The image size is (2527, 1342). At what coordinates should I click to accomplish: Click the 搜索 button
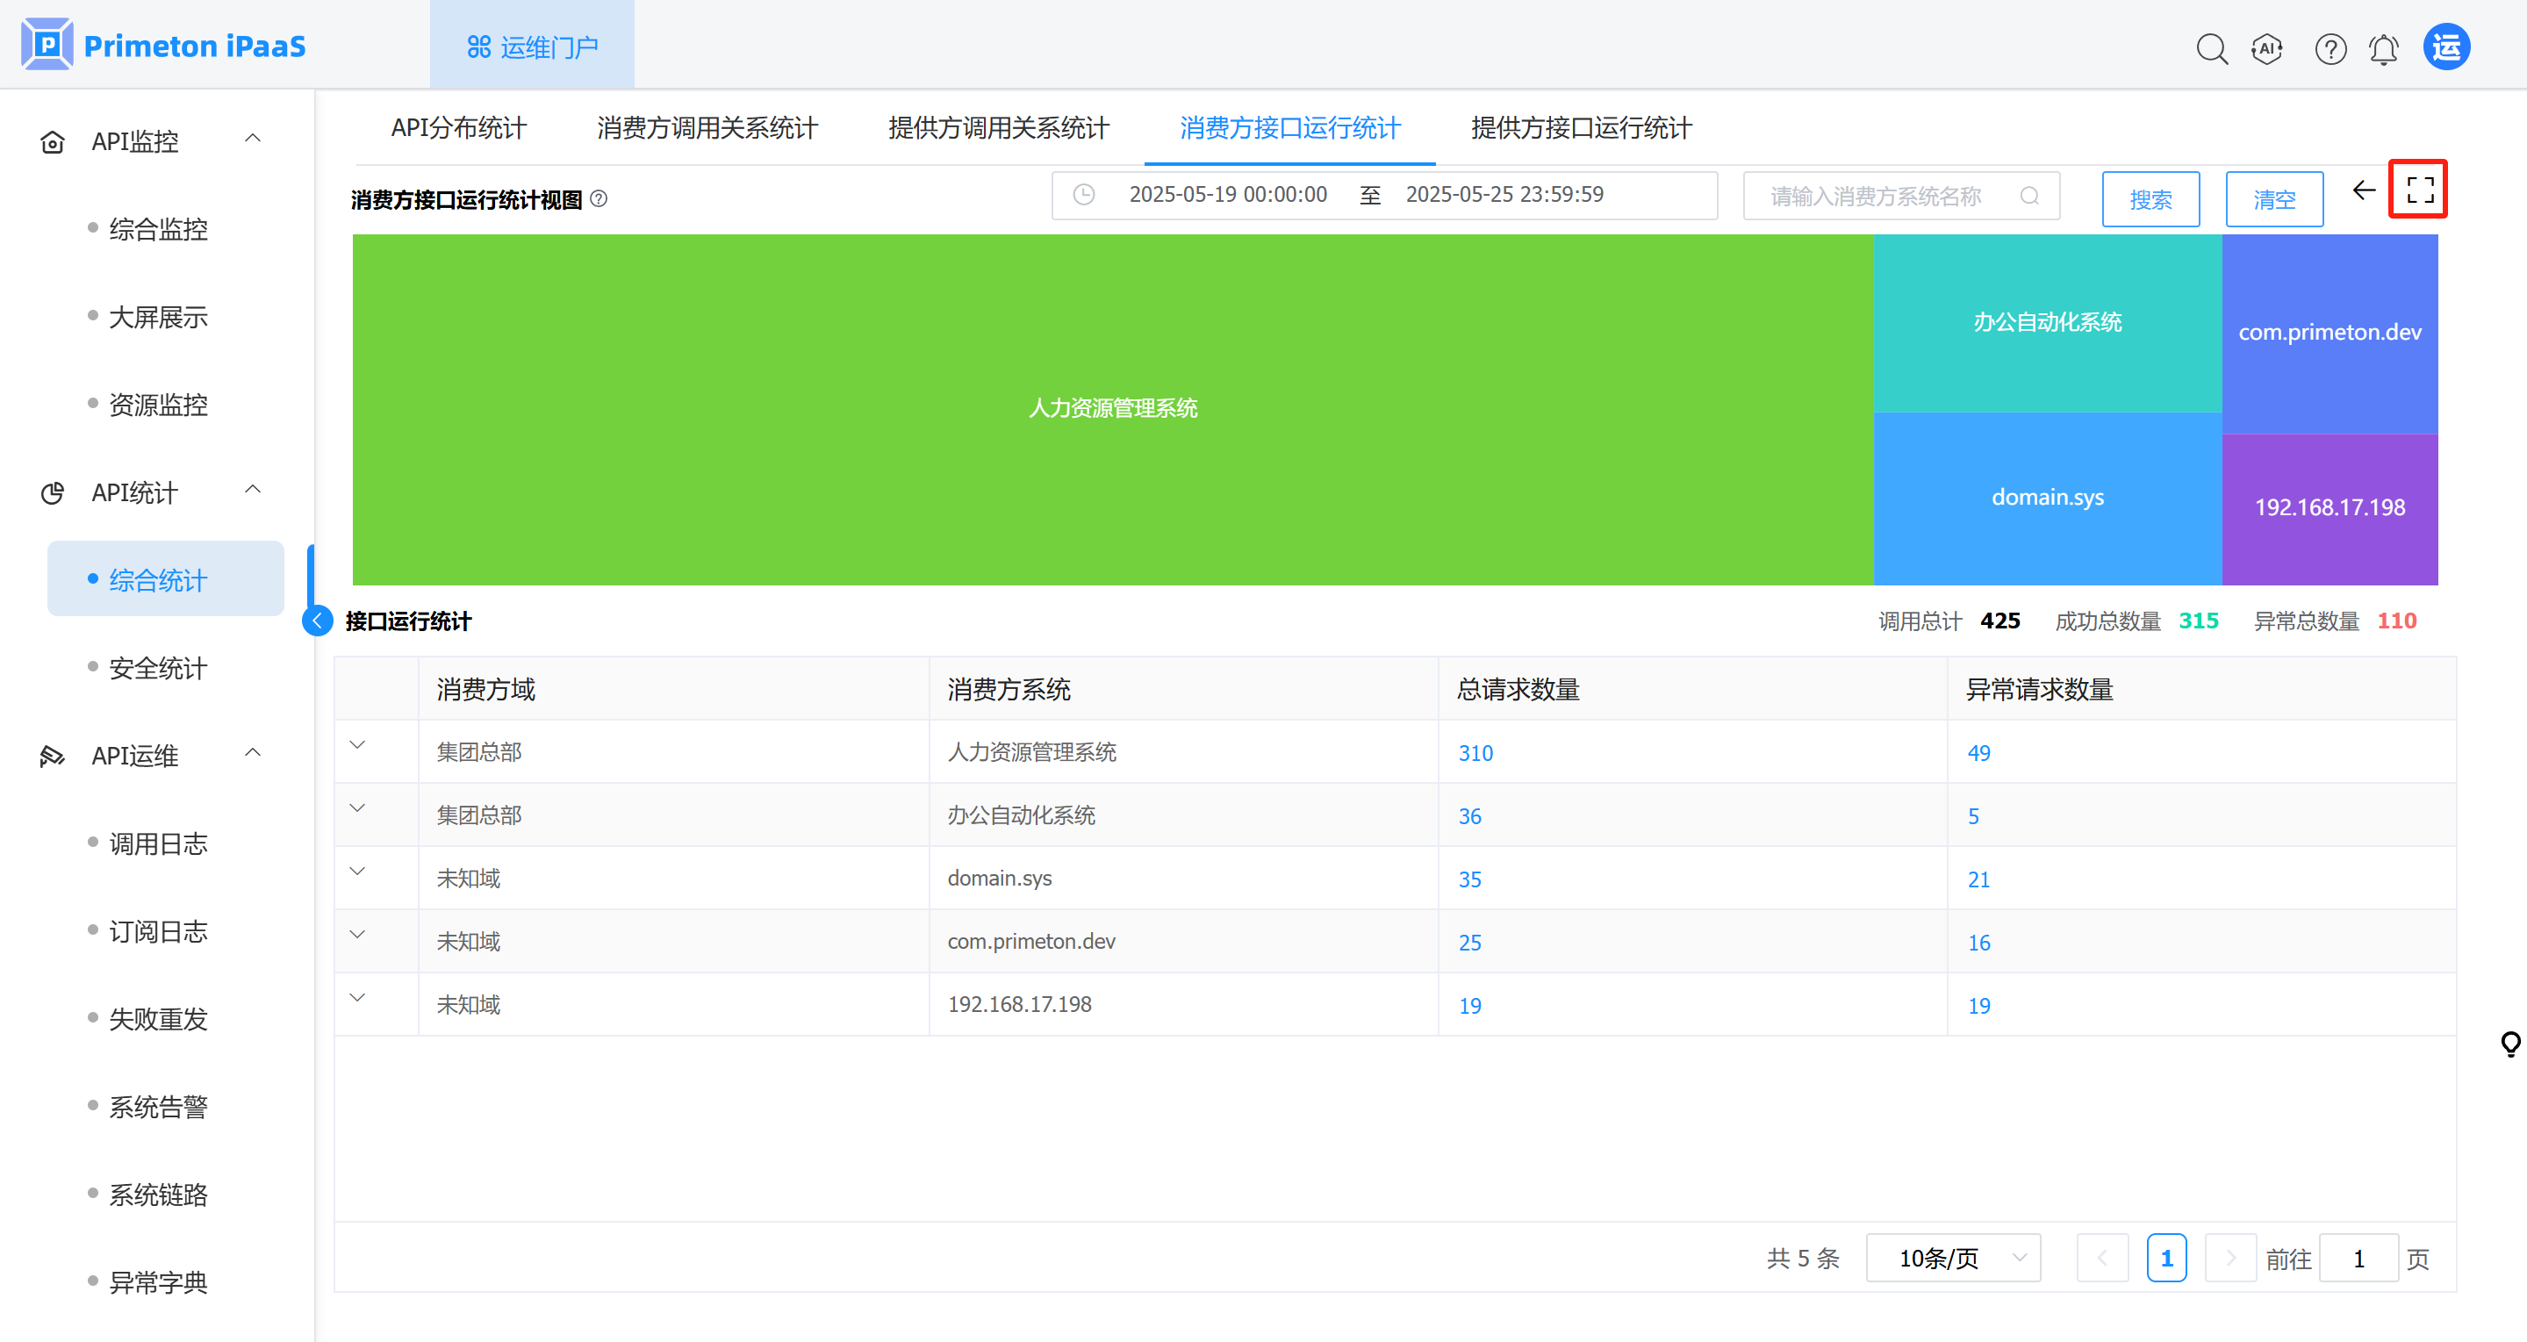coord(2150,199)
